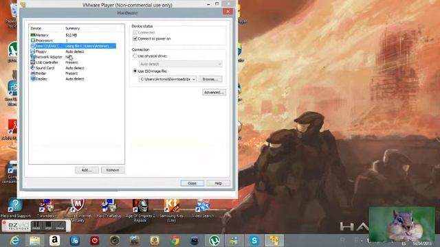Click the Display 'Auto detect' summary text
The width and height of the screenshot is (440, 247).
(x=75, y=79)
